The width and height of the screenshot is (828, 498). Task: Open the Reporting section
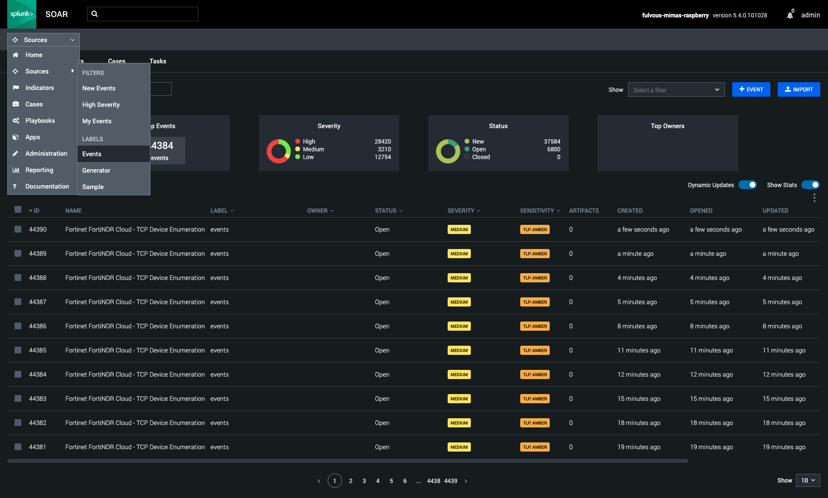(38, 170)
